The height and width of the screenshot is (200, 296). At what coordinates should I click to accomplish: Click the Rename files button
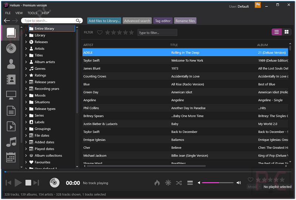tap(185, 21)
